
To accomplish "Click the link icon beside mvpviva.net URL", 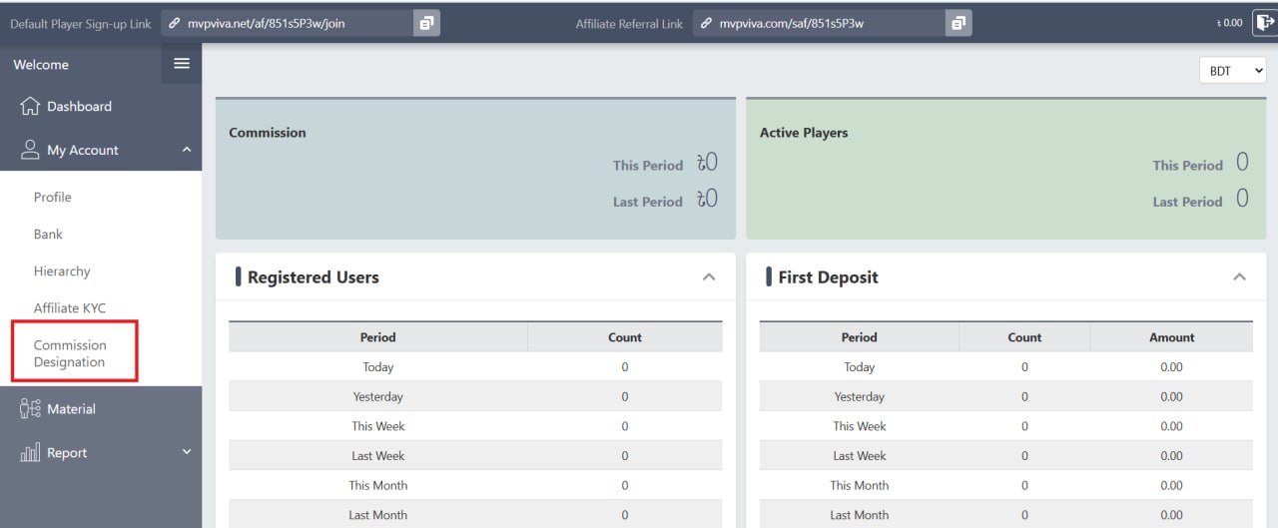I will tap(174, 23).
